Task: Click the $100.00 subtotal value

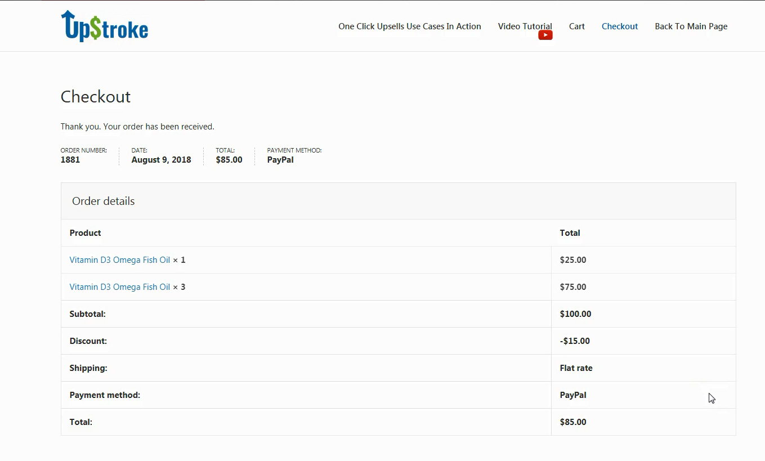Action: [575, 314]
